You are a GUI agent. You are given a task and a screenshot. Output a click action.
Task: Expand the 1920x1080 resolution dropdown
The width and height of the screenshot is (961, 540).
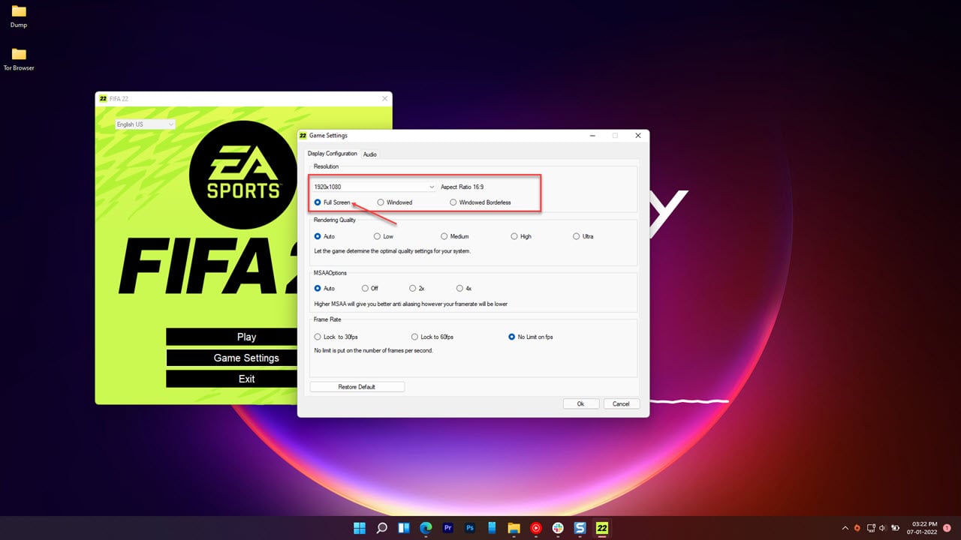pyautogui.click(x=375, y=186)
